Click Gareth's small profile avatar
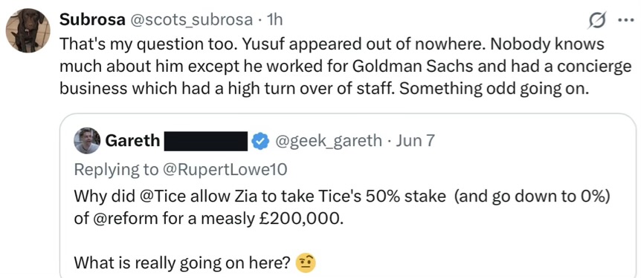The width and height of the screenshot is (641, 278). click(87, 141)
